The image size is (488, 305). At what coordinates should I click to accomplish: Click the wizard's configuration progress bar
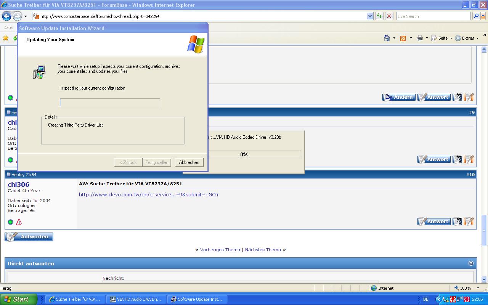pyautogui.click(x=110, y=103)
